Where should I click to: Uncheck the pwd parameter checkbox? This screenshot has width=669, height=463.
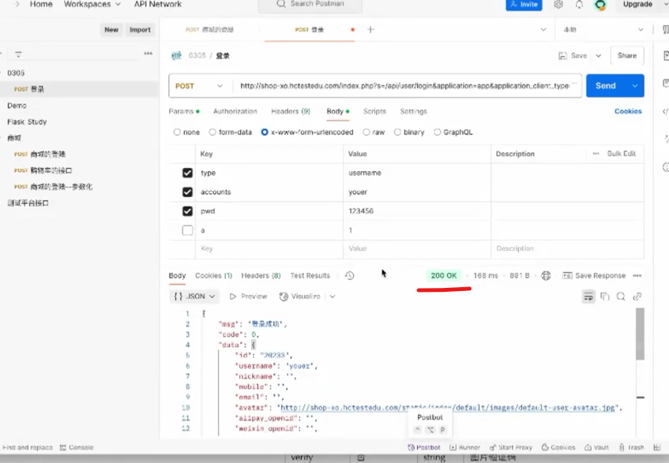[x=187, y=211]
